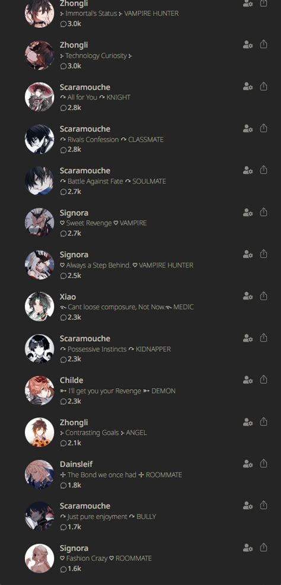Open settings for Scaramouche KNIGHT character

(x=248, y=86)
